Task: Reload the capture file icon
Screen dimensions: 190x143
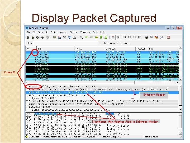Action: coord(69,37)
